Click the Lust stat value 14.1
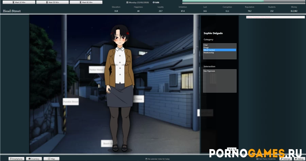 (x=205, y=11)
